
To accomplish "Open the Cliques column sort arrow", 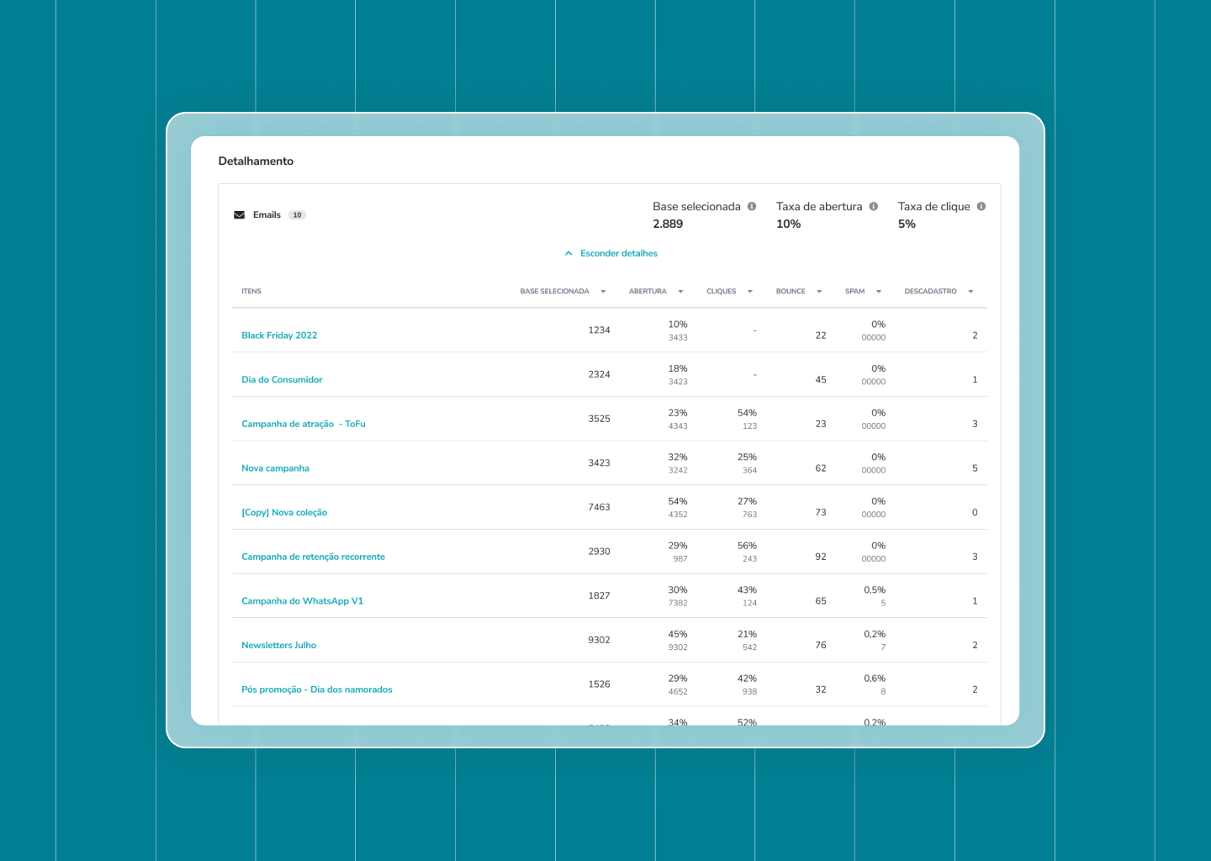I will click(750, 292).
